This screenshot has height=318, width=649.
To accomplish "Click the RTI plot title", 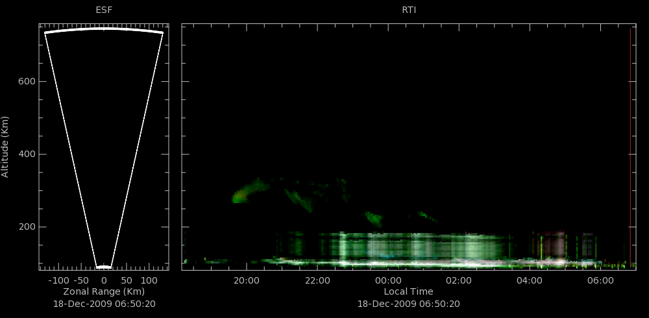I will pyautogui.click(x=409, y=10).
